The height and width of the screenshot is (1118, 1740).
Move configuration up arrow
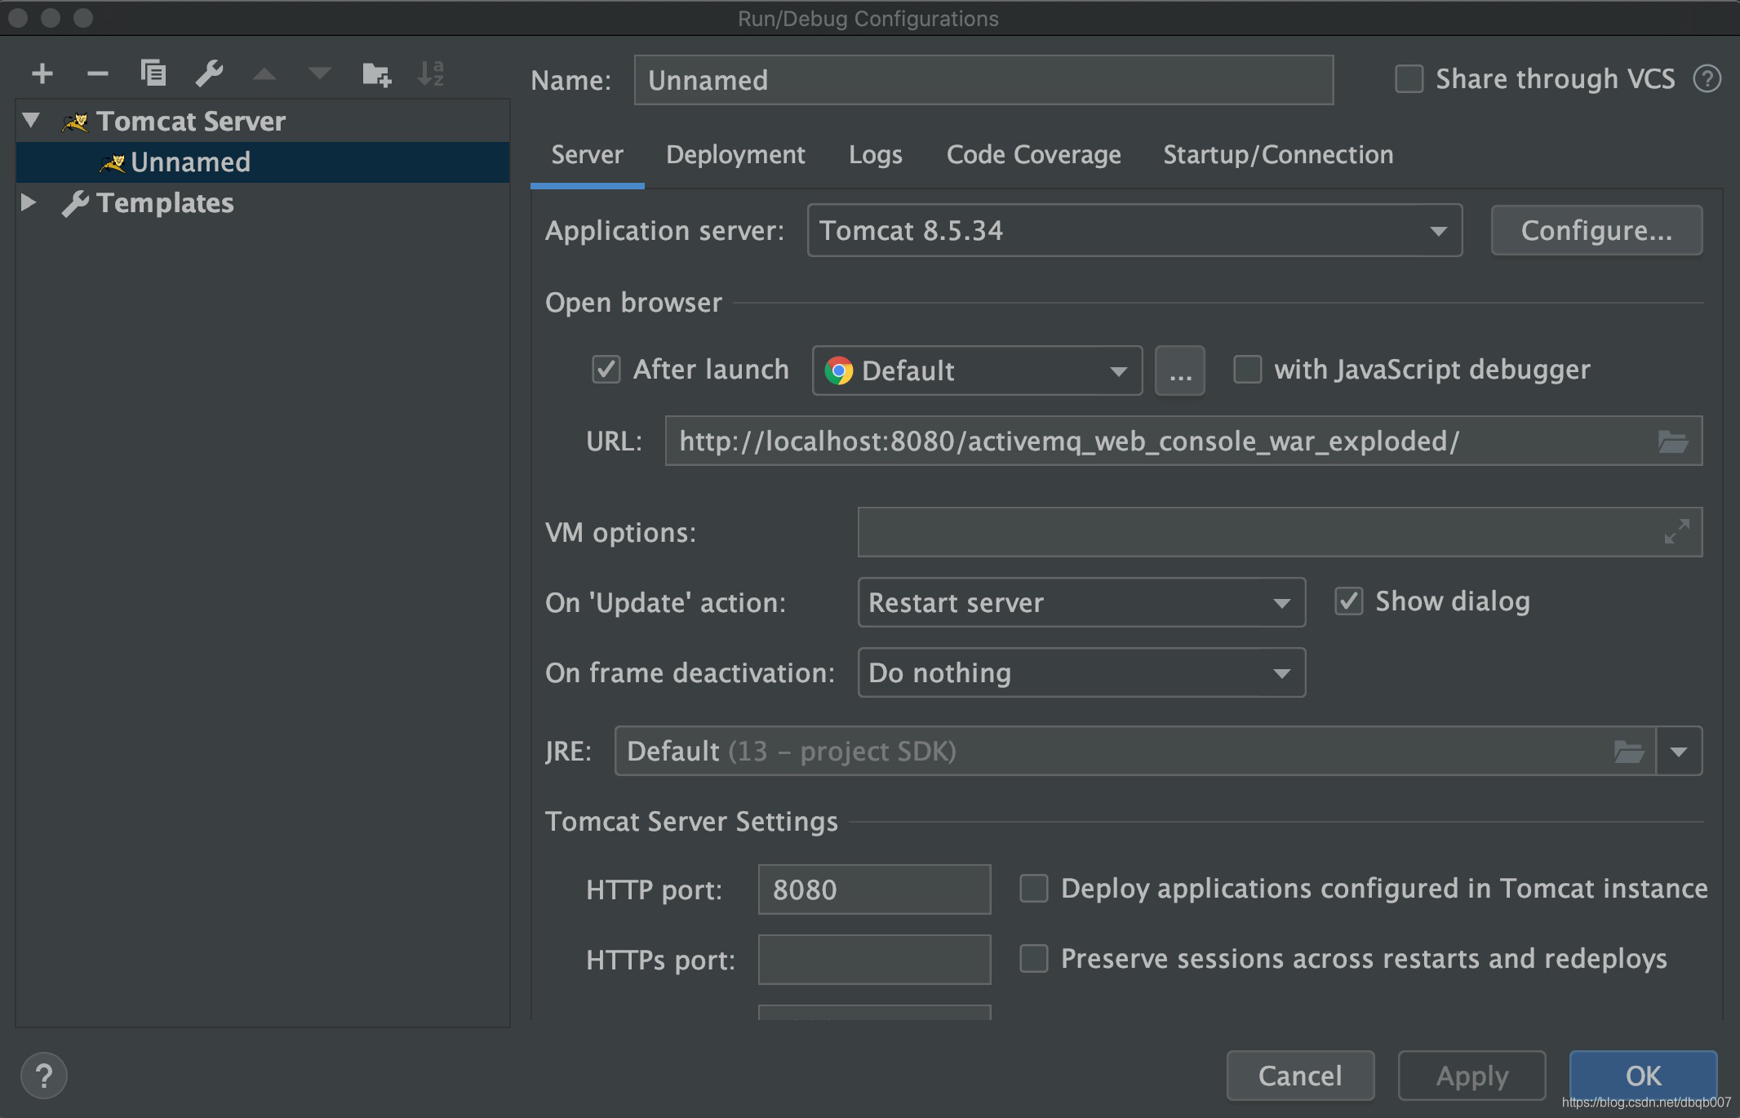264,74
